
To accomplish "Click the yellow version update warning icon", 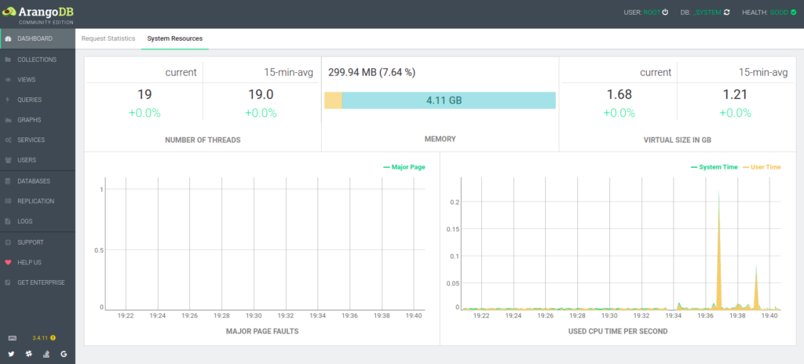I will (x=53, y=338).
